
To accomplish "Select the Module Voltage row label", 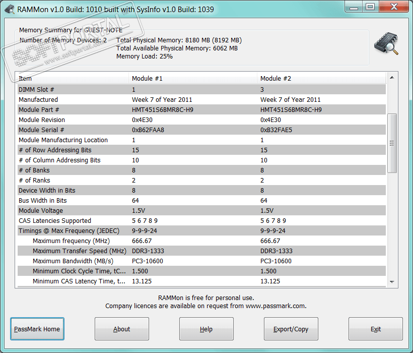I will 41,211.
